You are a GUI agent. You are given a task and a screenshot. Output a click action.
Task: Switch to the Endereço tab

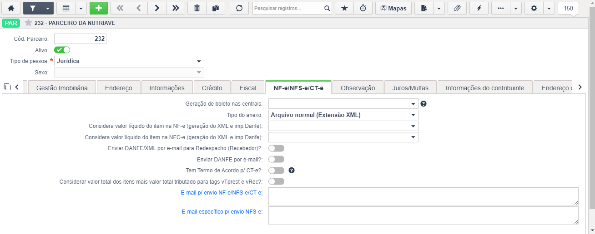118,88
